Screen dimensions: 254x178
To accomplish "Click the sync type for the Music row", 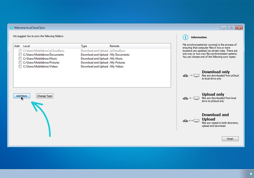I will pyautogui.click(x=94, y=59).
